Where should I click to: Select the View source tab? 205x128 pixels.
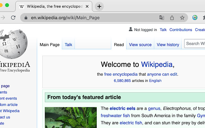(x=140, y=45)
